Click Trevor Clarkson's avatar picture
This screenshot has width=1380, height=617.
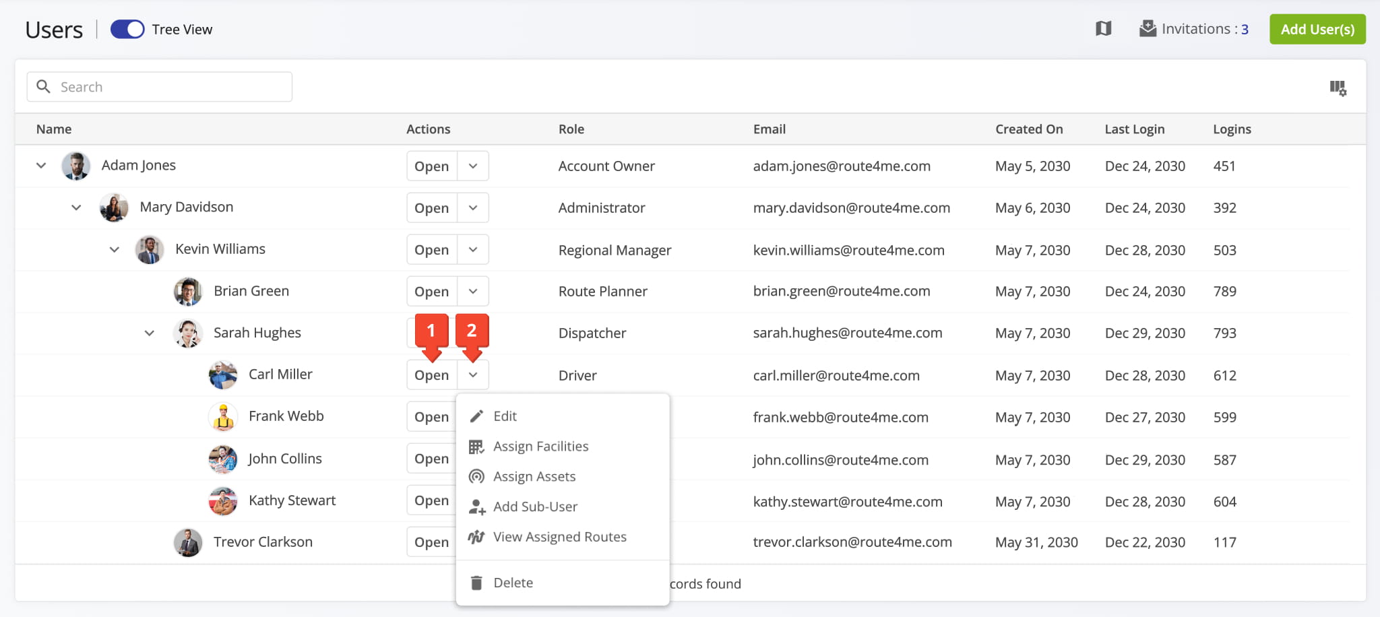click(188, 542)
